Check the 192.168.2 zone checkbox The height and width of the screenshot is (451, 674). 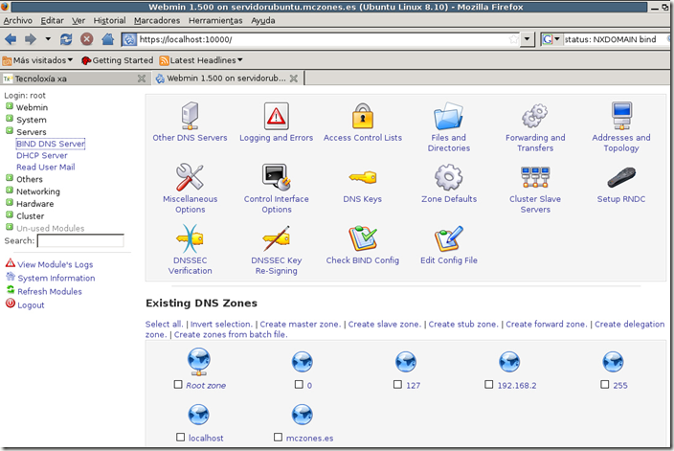coord(488,384)
